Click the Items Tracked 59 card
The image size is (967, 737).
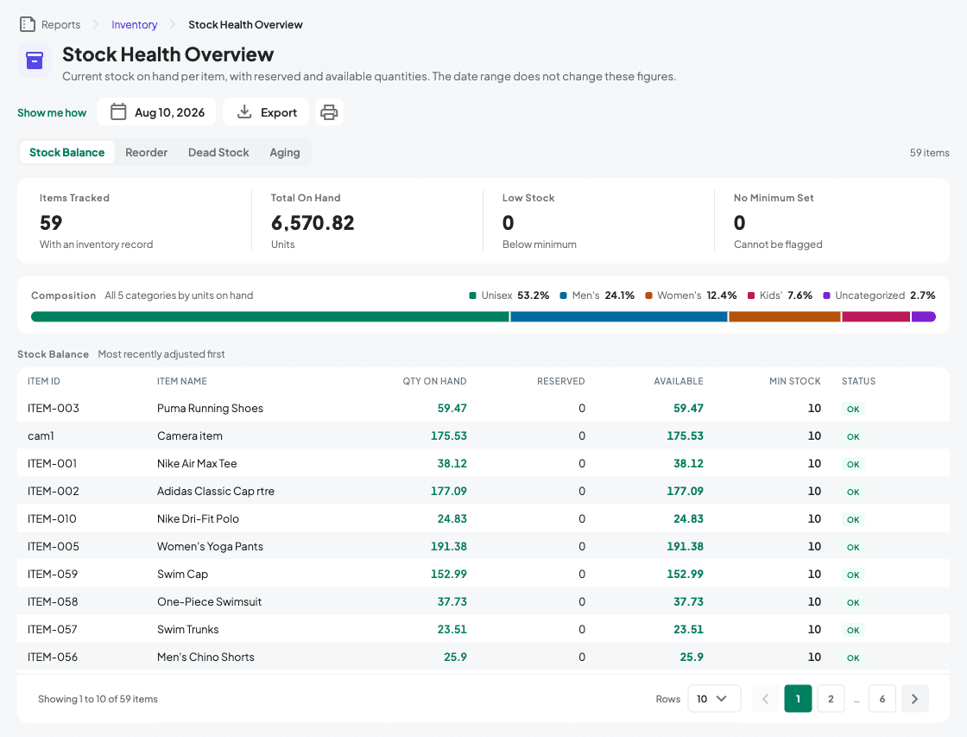tap(136, 221)
